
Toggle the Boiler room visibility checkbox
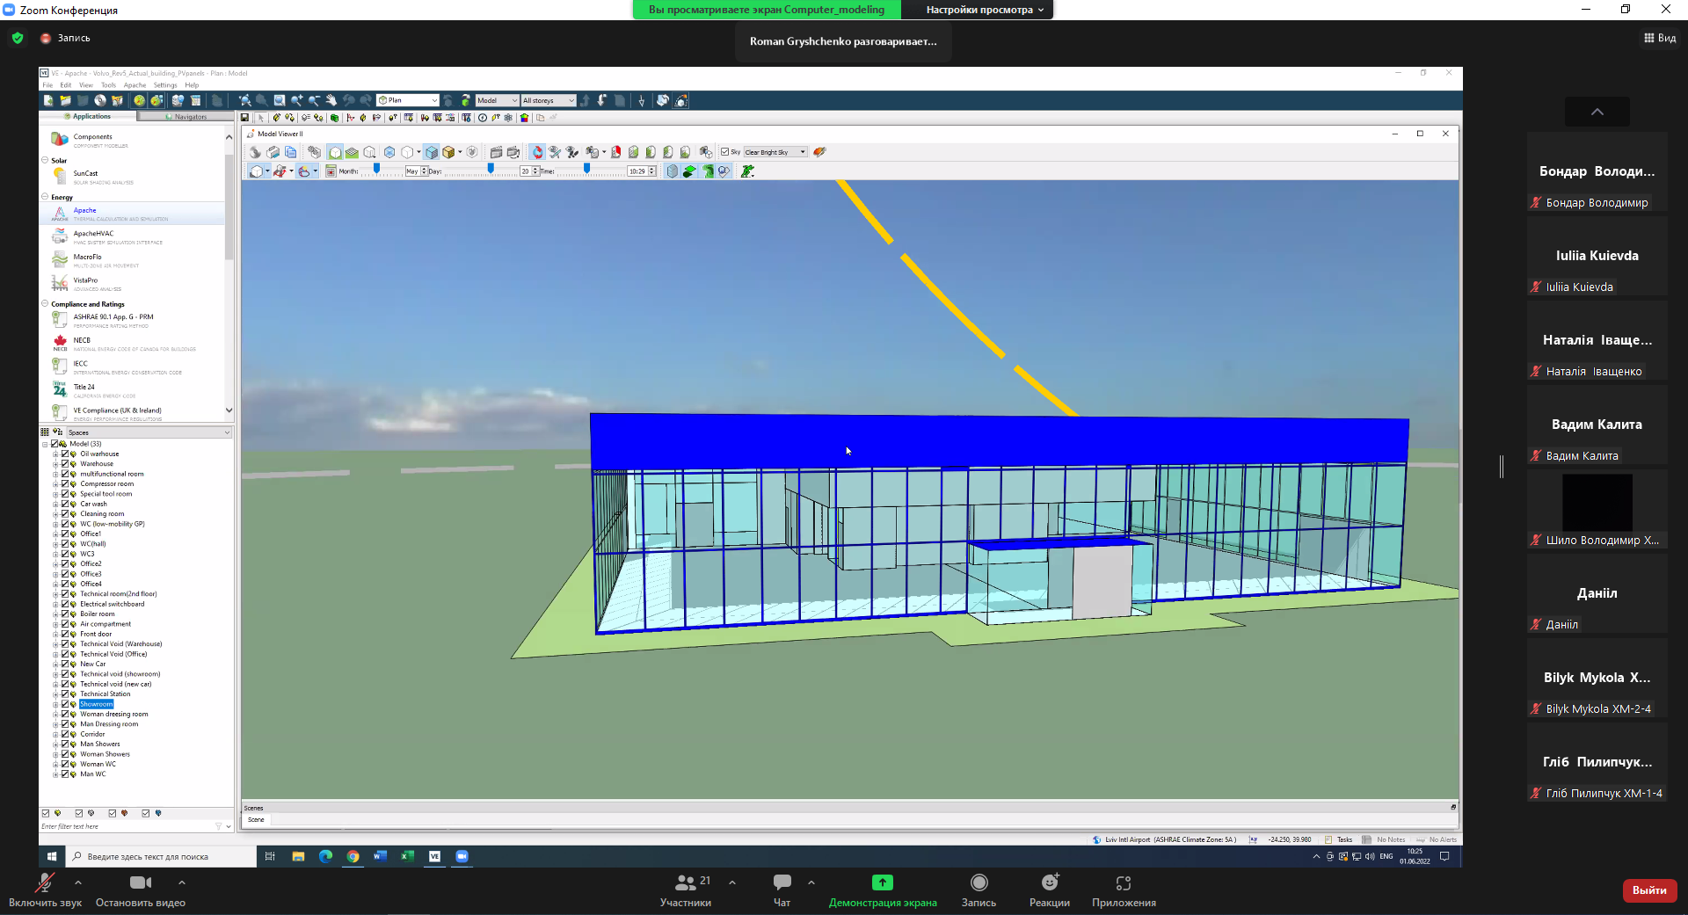[x=64, y=614]
